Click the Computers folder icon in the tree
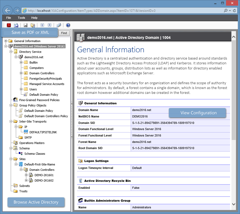 coord(26,68)
